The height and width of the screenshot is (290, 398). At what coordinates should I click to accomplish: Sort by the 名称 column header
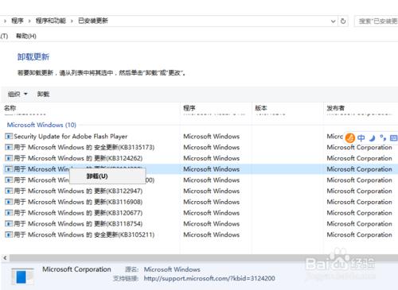point(10,108)
